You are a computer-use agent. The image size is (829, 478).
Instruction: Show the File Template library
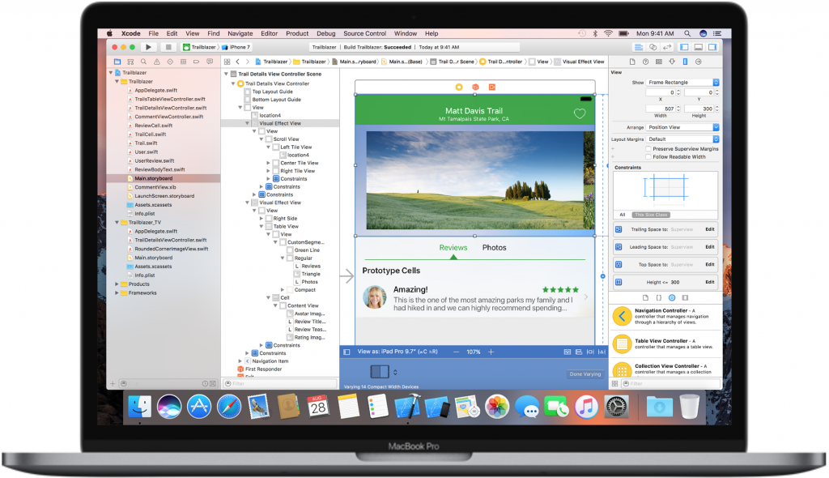[x=645, y=297]
